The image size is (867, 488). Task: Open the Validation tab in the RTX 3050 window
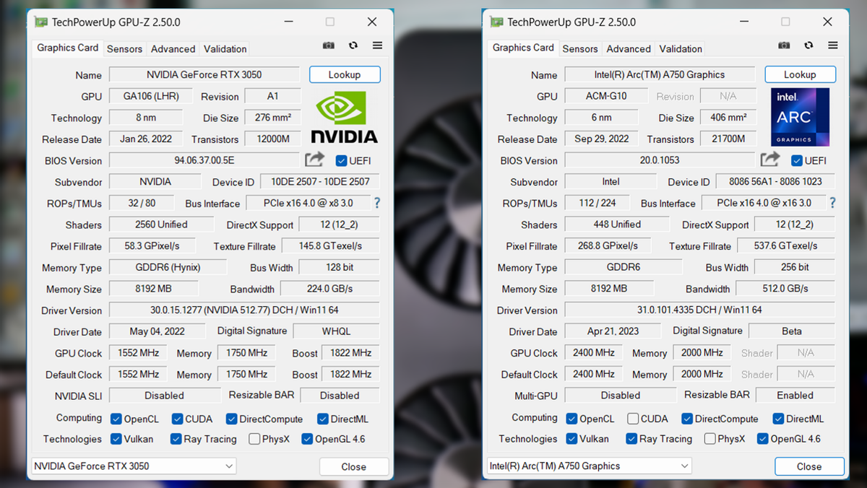pyautogui.click(x=225, y=49)
